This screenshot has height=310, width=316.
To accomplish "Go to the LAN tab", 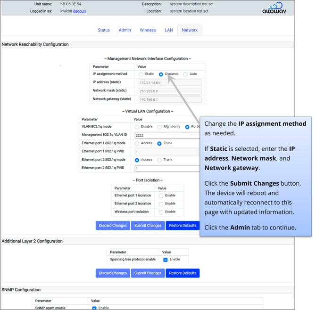I will 169,30.
